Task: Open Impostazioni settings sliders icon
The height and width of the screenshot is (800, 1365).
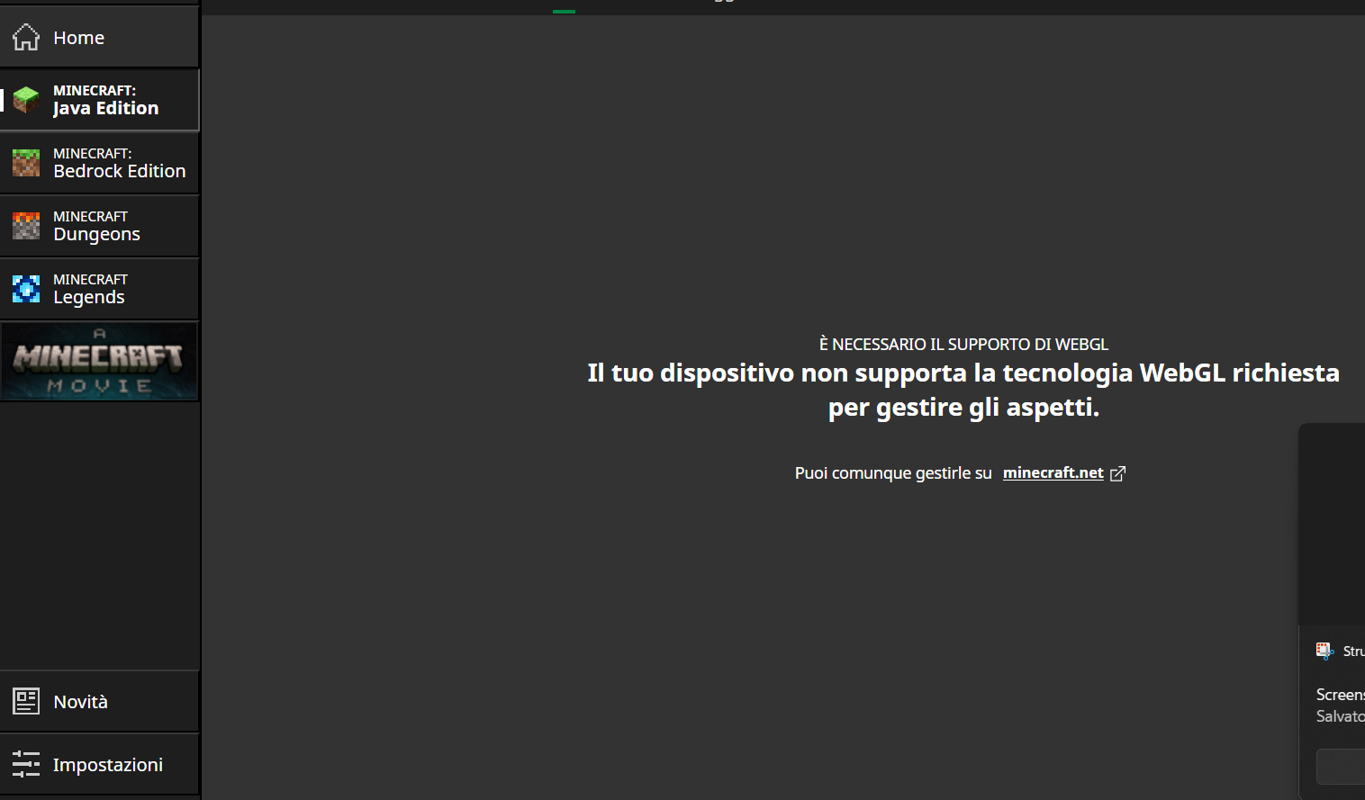Action: (x=26, y=764)
